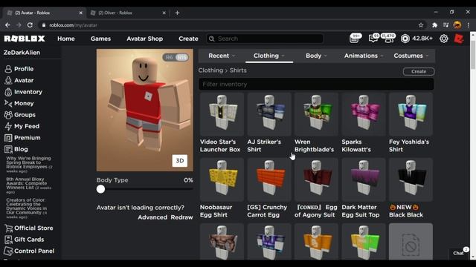476x267 pixels.
Task: Open the settings gear icon in navbar
Action: (x=444, y=39)
